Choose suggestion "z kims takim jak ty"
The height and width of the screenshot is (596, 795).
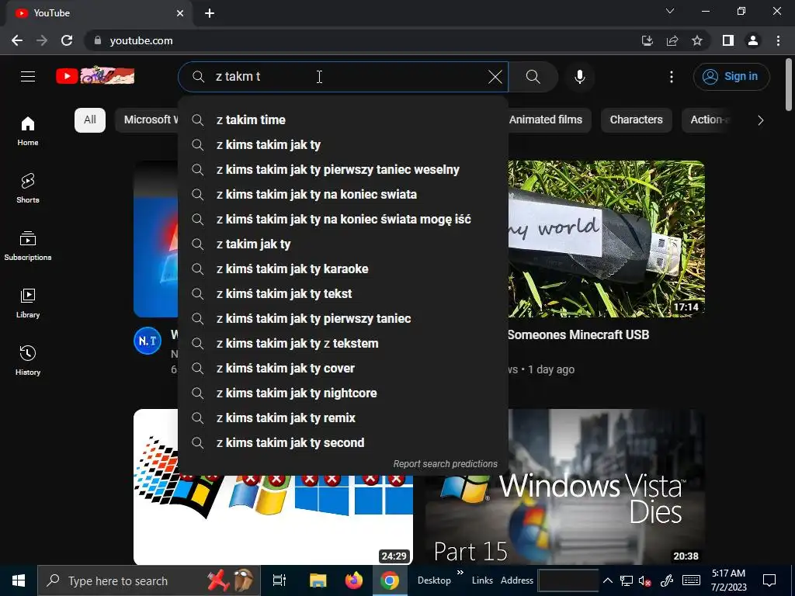(x=342, y=145)
